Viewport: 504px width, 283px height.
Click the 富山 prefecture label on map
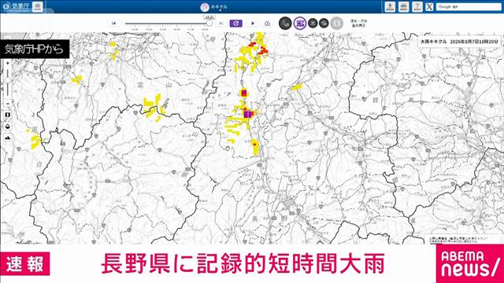(154, 85)
